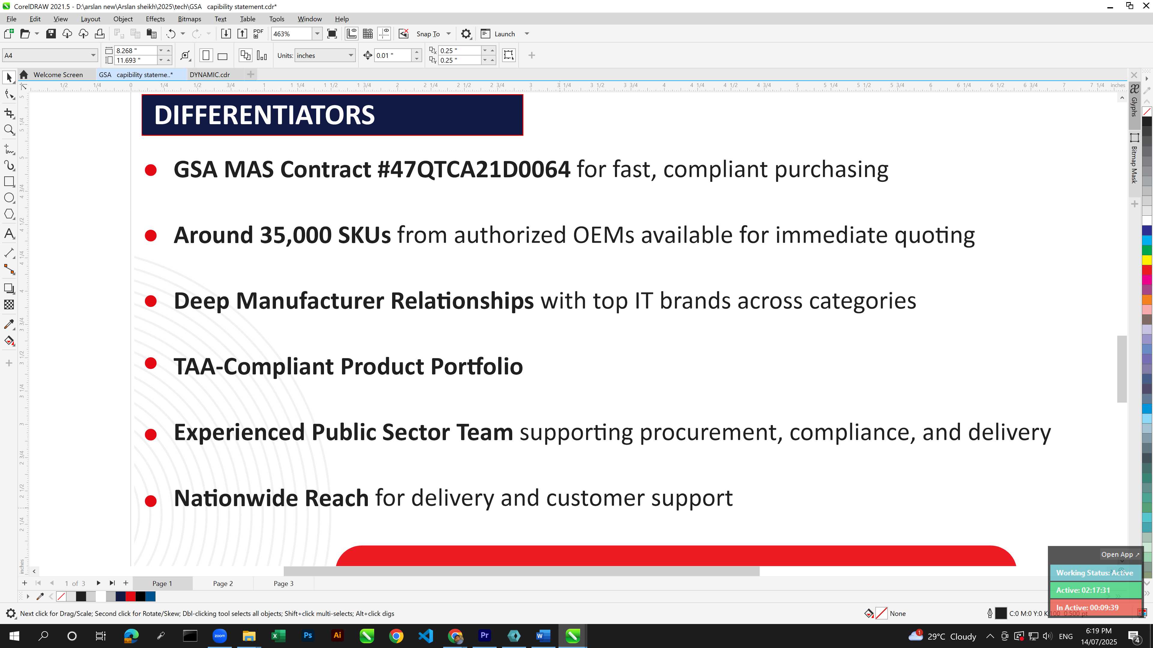Toggle guidelines display

[x=384, y=34]
